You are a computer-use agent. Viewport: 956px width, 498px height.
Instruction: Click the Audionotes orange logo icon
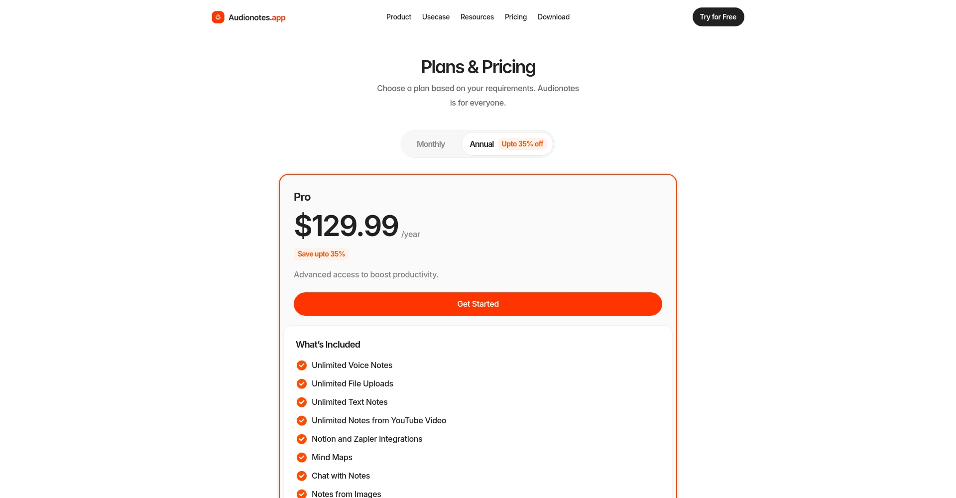point(218,17)
